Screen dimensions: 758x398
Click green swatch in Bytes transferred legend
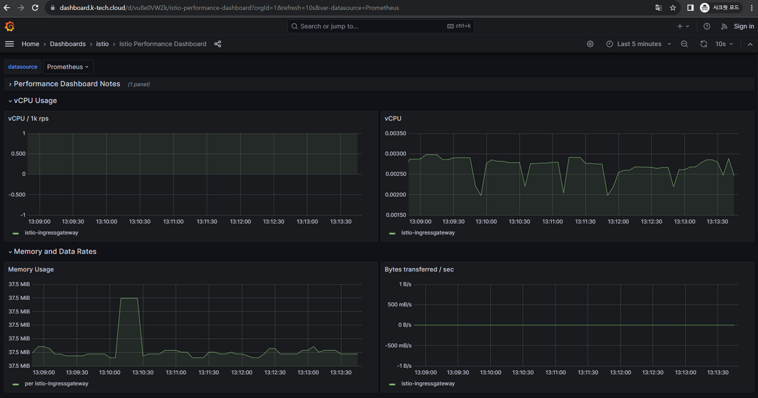392,384
